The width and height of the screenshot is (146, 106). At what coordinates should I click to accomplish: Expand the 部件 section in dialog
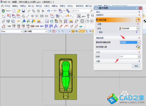139,12
